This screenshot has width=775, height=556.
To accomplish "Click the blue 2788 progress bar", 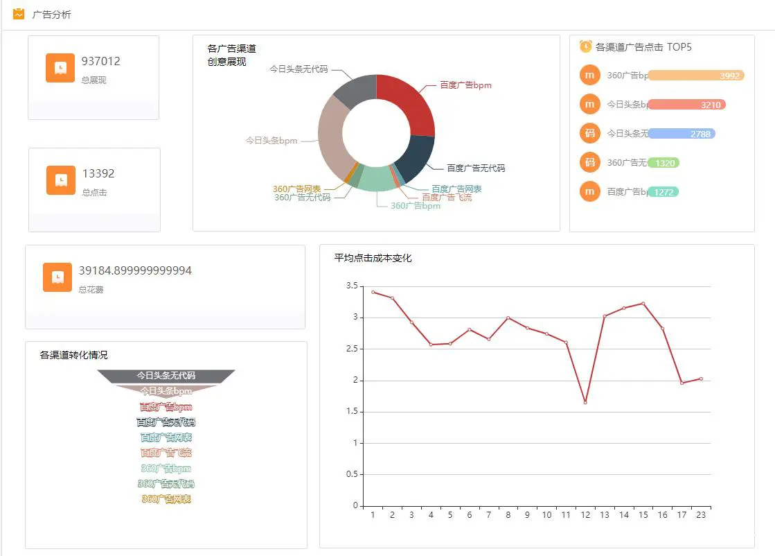I will [x=681, y=134].
